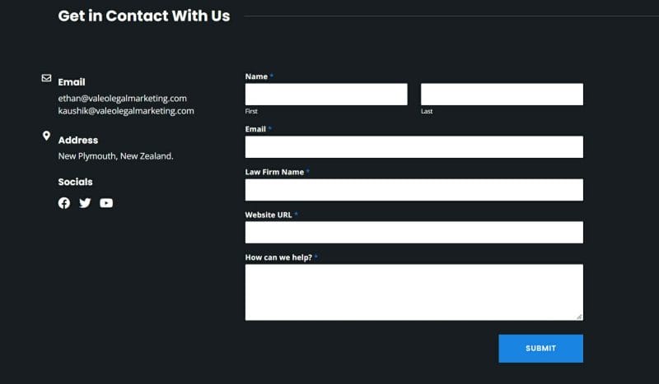Open the ethan@valeolegalmarketing.com email link

click(x=122, y=98)
